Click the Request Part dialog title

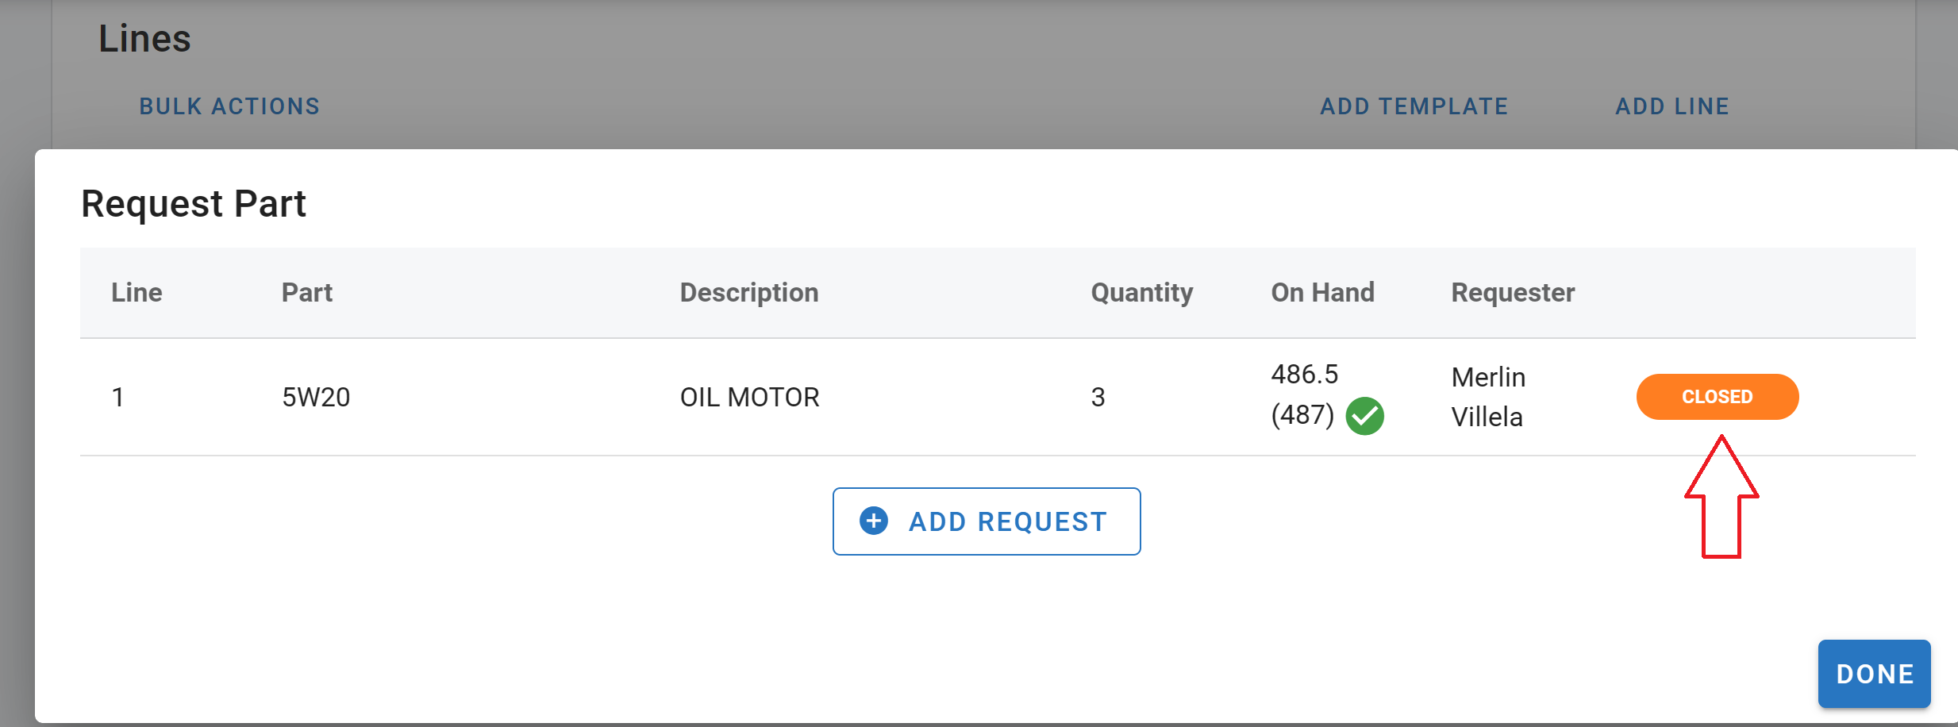click(x=194, y=204)
